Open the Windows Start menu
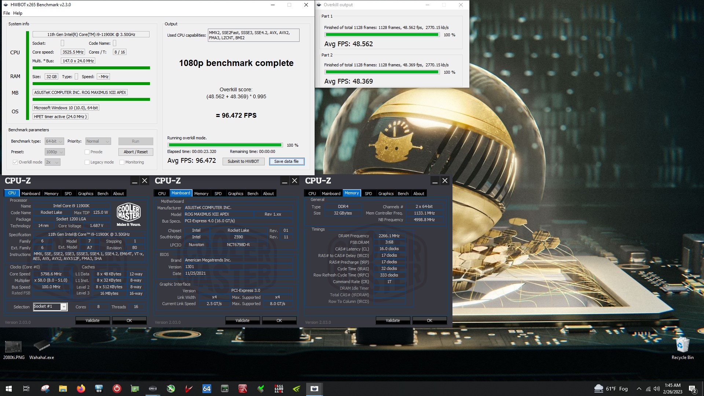 coord(9,389)
